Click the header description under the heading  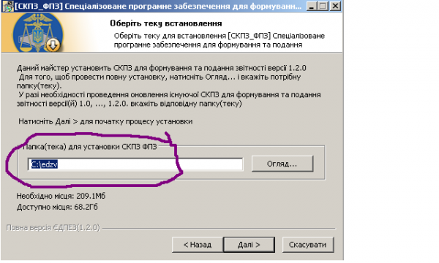[x=219, y=40]
